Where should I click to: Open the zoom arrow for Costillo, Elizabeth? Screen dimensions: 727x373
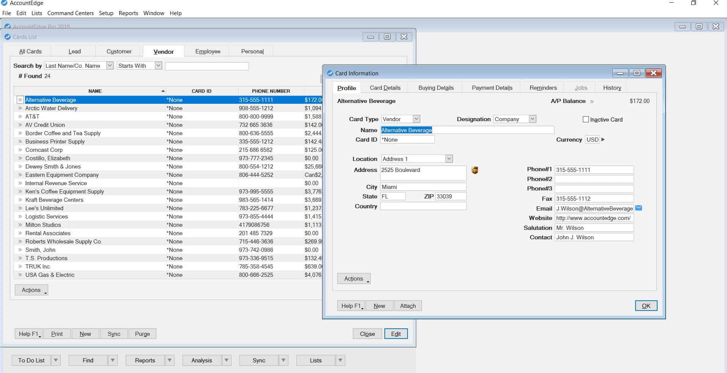(x=20, y=158)
